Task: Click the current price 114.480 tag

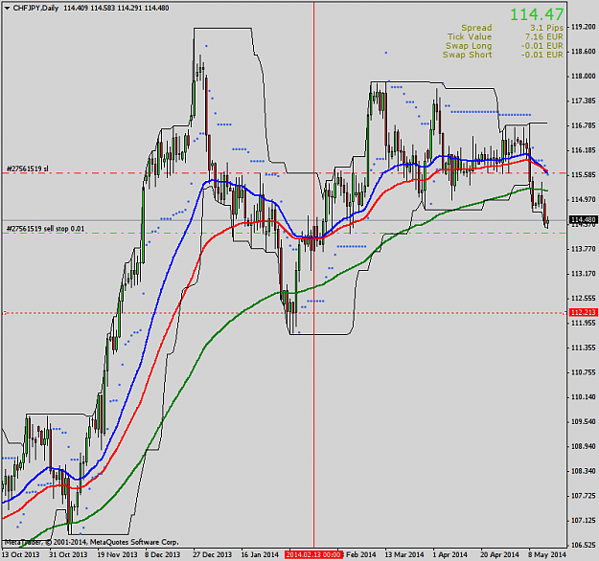Action: tap(583, 219)
